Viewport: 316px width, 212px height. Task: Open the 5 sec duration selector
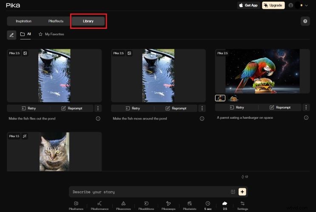(x=208, y=206)
